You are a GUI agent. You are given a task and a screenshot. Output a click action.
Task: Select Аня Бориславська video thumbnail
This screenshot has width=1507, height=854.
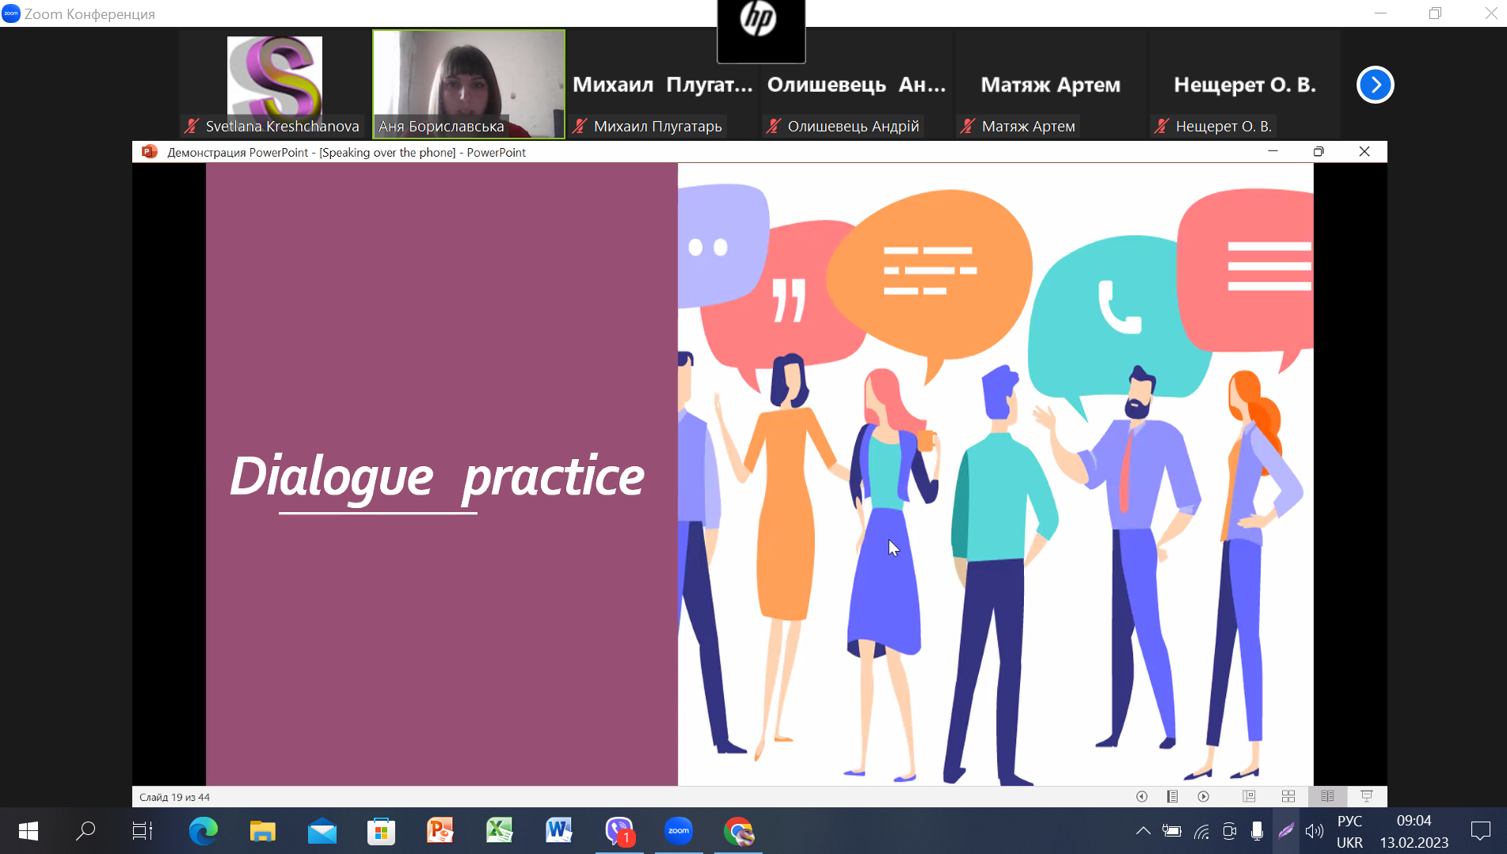[x=469, y=84]
